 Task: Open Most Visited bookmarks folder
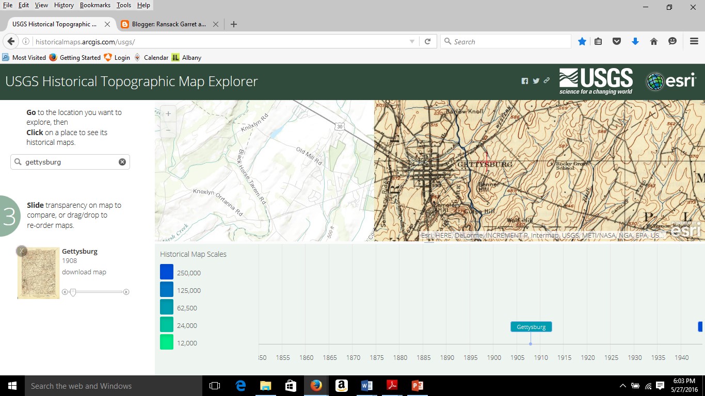24,58
